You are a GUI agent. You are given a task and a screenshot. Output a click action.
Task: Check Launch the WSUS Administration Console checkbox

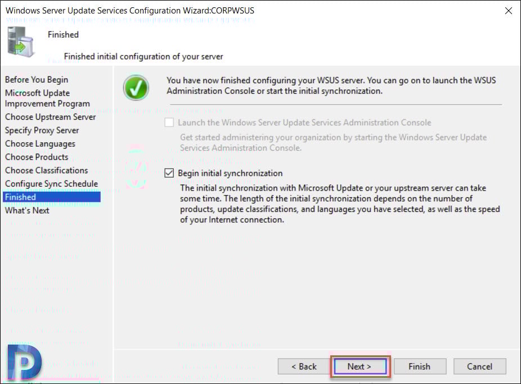tap(169, 123)
